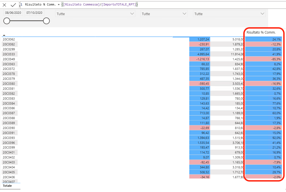
Task: Select row 20C0393
Action: tap(9, 138)
